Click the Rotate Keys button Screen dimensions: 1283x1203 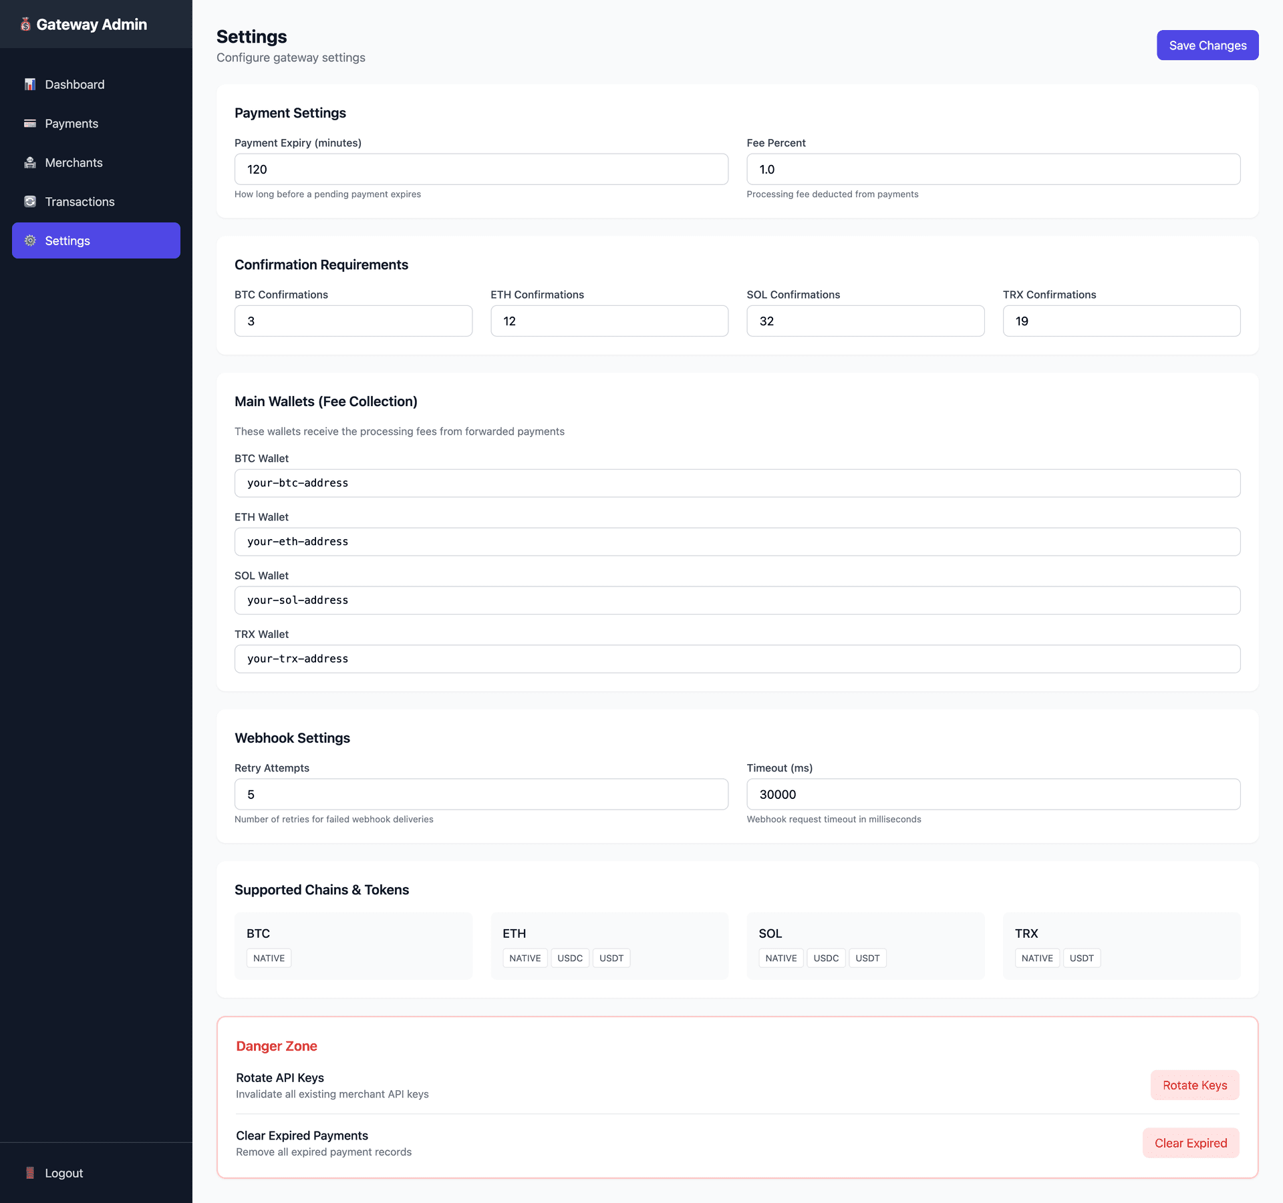pyautogui.click(x=1194, y=1085)
